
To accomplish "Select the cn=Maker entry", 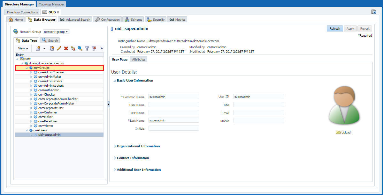I will point(45,117).
